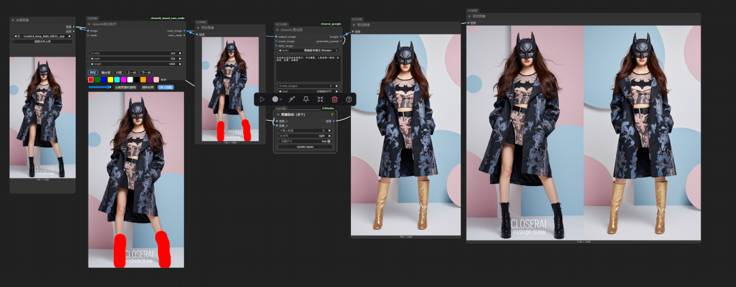Collapse the closerAI标注助手 node via its title dot
This screenshot has height=287, width=736.
pos(89,23)
